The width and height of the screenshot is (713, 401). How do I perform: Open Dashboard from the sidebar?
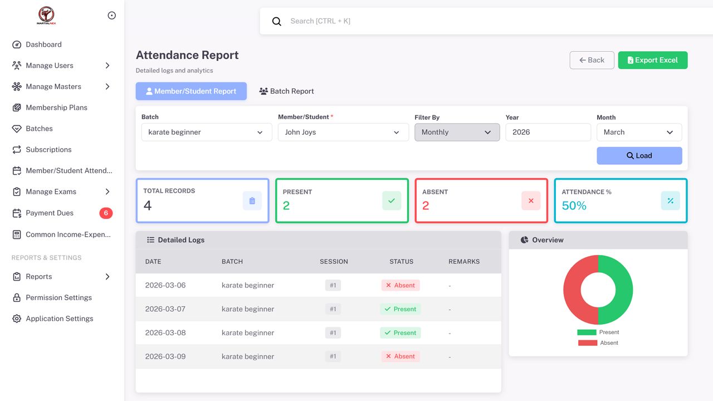[x=43, y=45]
